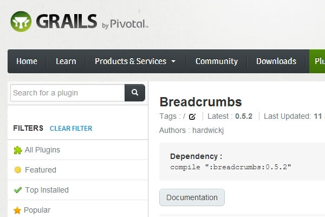This screenshot has width=325, height=217.
Task: Focus the Search for a plugin field
Action: click(67, 93)
